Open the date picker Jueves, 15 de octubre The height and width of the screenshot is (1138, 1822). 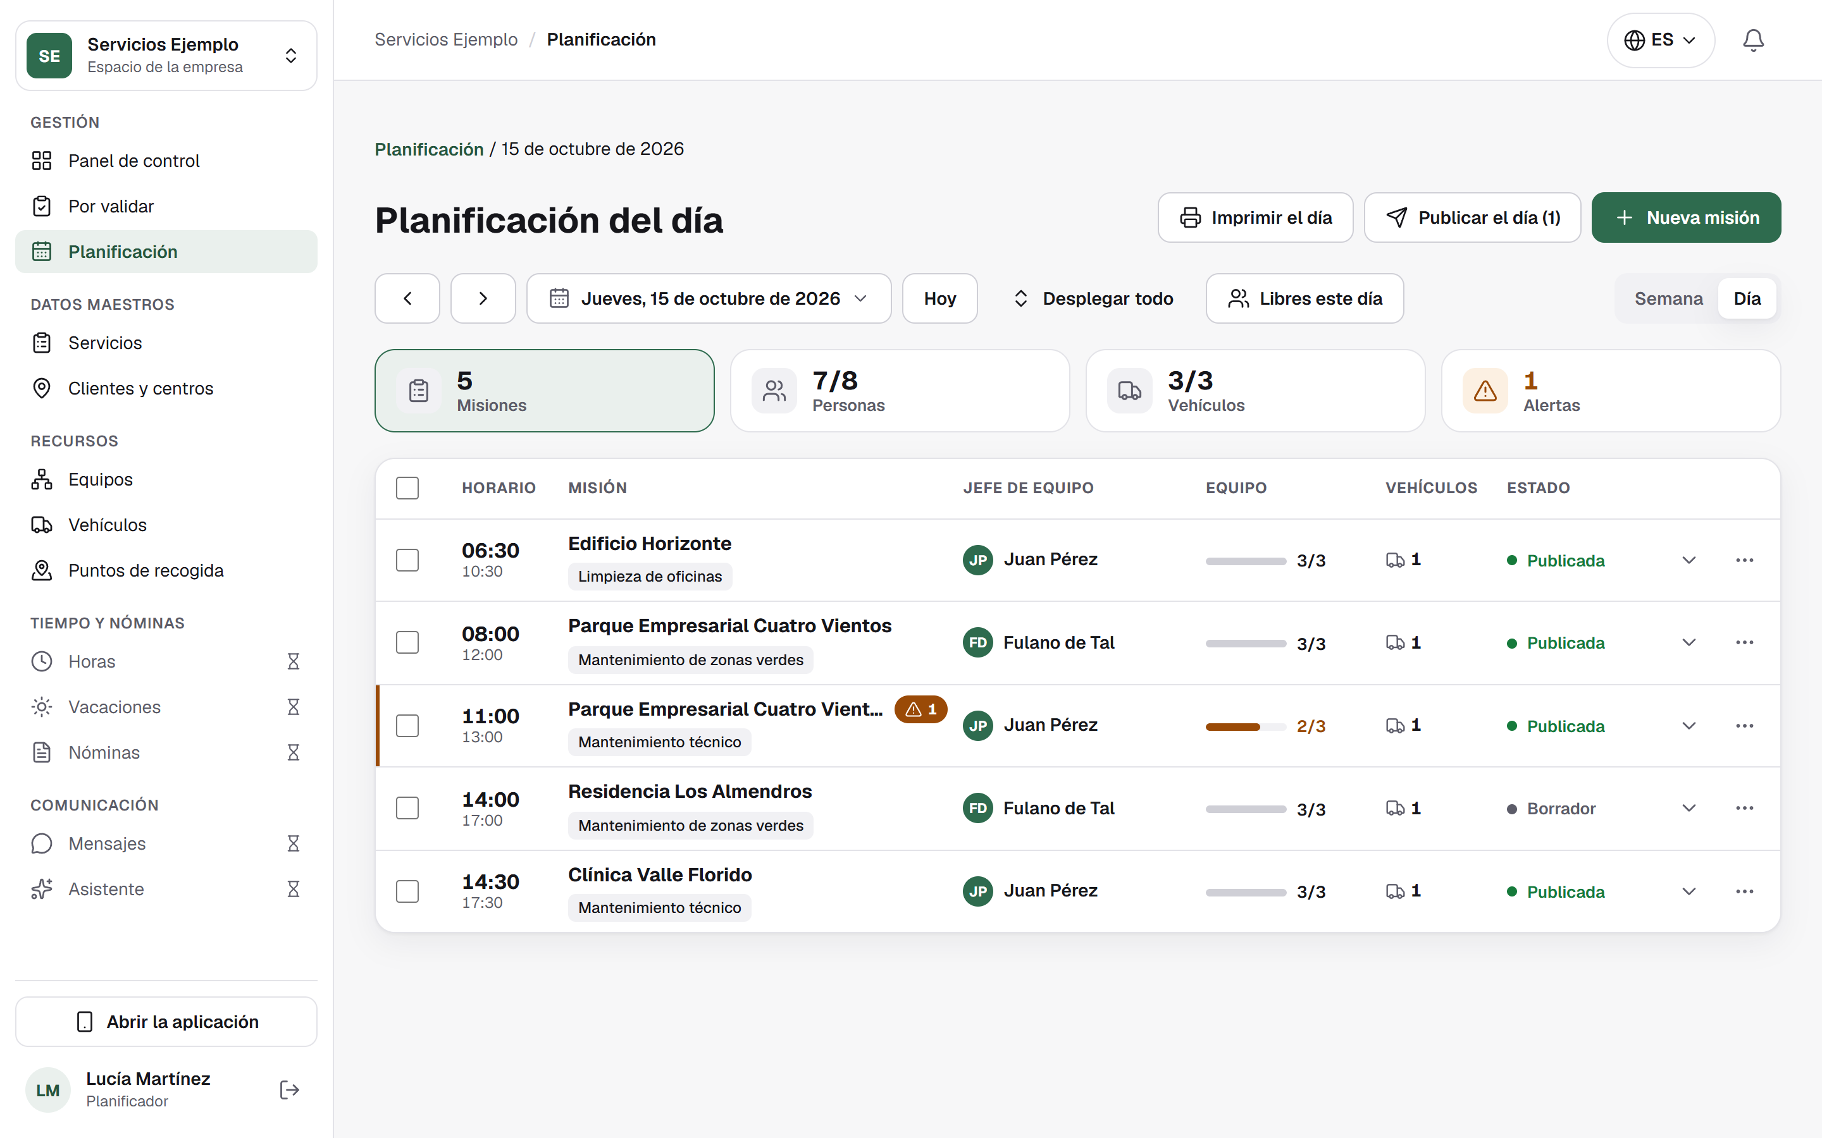coord(709,298)
